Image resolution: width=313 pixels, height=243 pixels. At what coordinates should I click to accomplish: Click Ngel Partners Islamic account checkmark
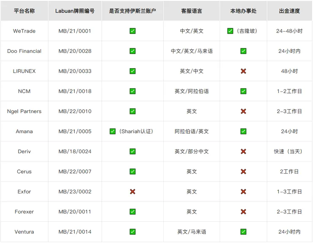[132, 111]
